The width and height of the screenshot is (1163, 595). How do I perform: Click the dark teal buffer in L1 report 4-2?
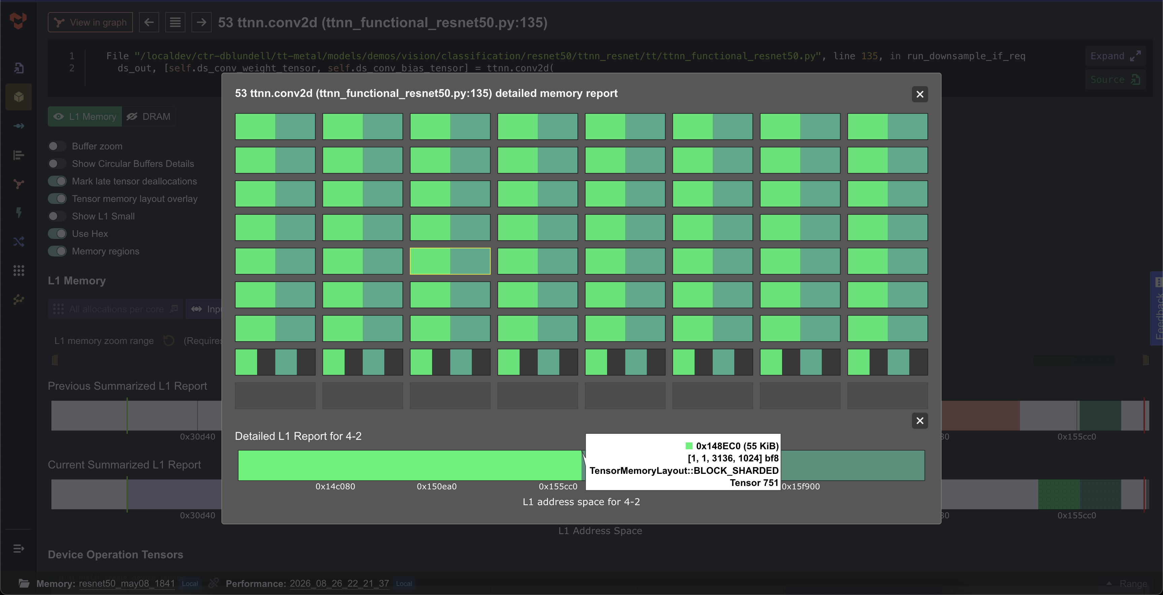point(852,465)
